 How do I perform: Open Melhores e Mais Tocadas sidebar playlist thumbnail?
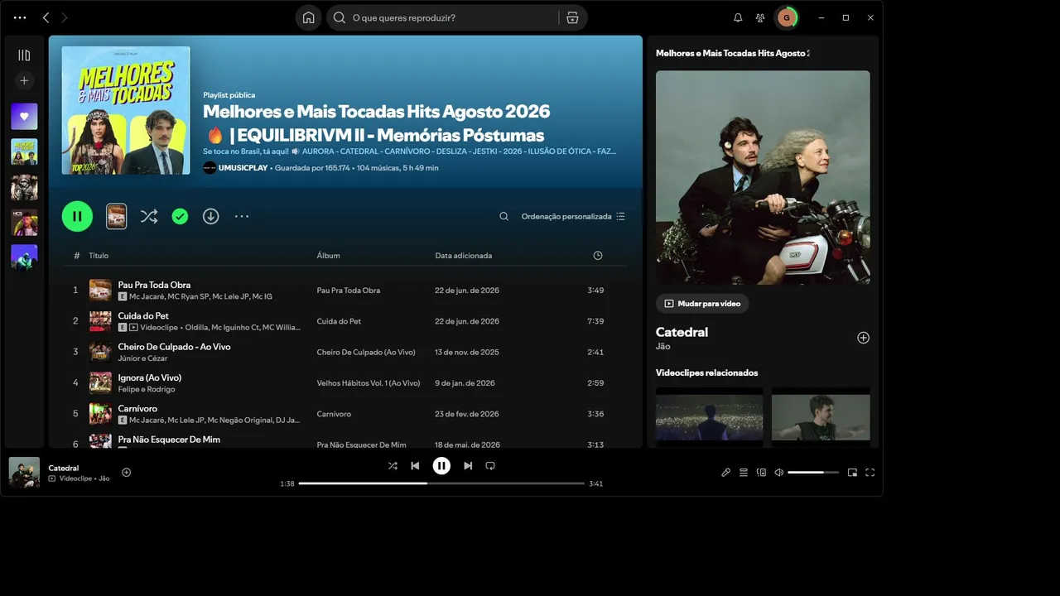(x=24, y=152)
